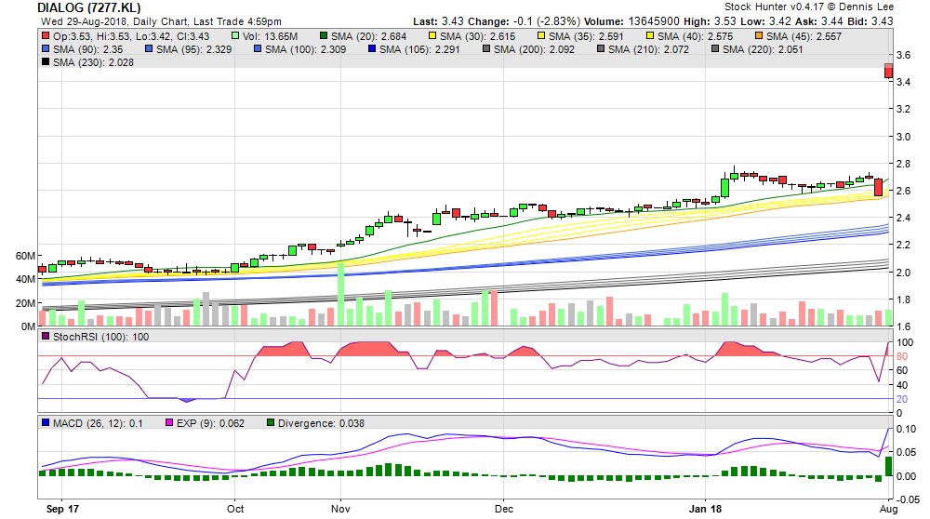
Task: Click the green SMA (20) legend swatch
Action: click(x=324, y=36)
